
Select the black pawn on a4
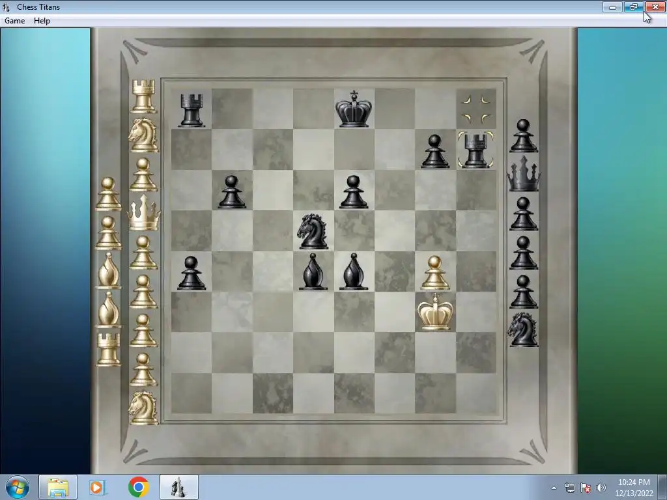192,273
